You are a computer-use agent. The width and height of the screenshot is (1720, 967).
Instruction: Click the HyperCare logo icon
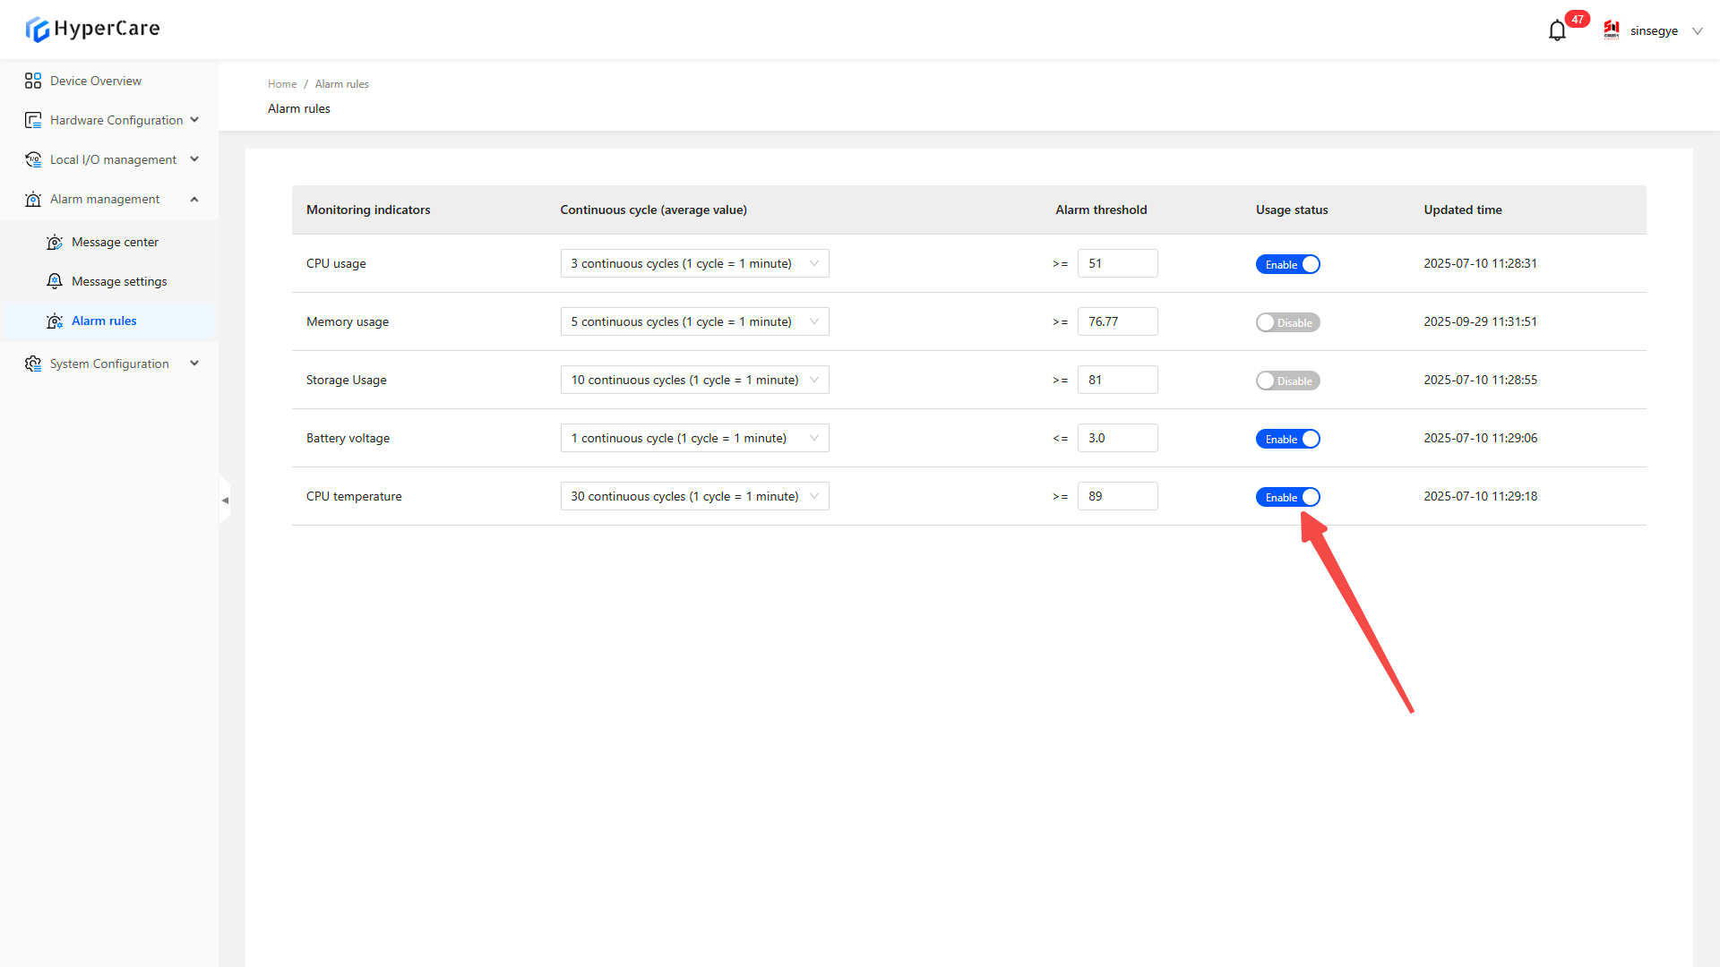[37, 30]
